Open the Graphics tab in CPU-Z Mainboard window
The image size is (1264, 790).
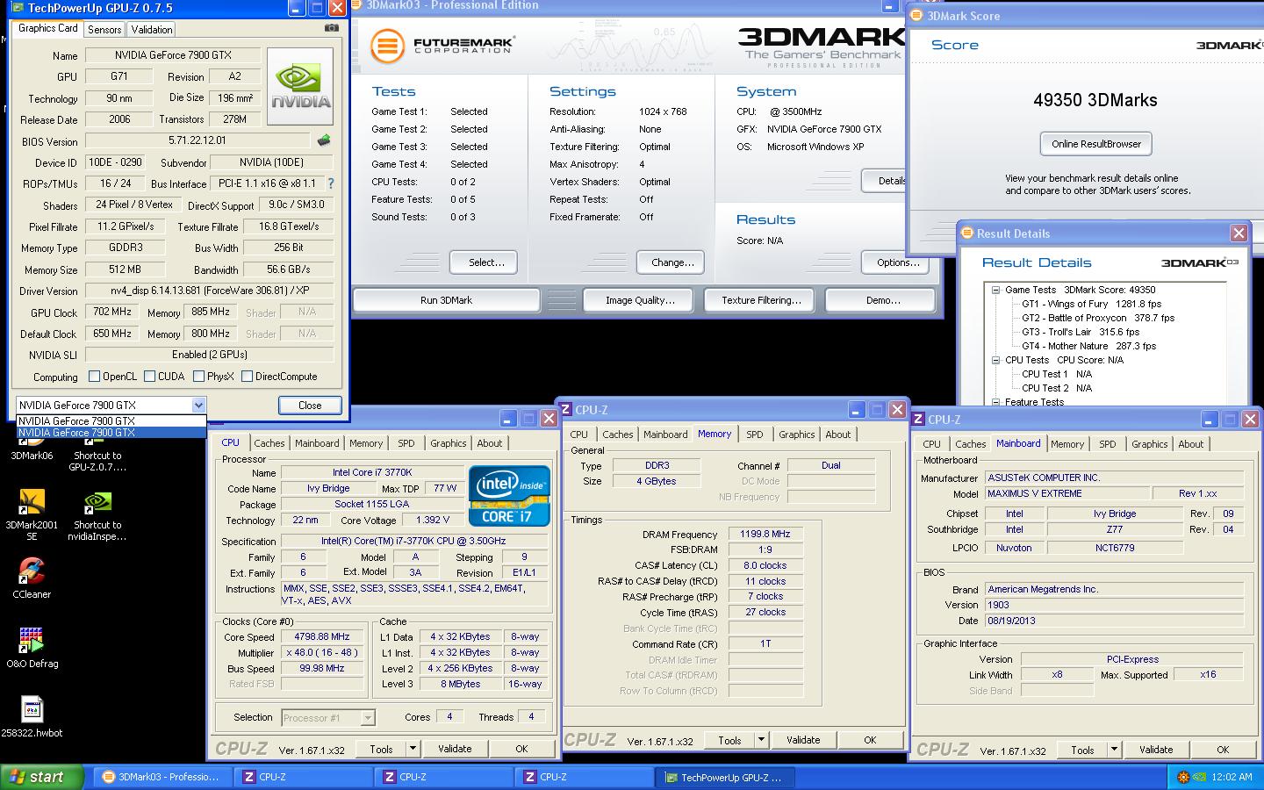tap(1150, 444)
